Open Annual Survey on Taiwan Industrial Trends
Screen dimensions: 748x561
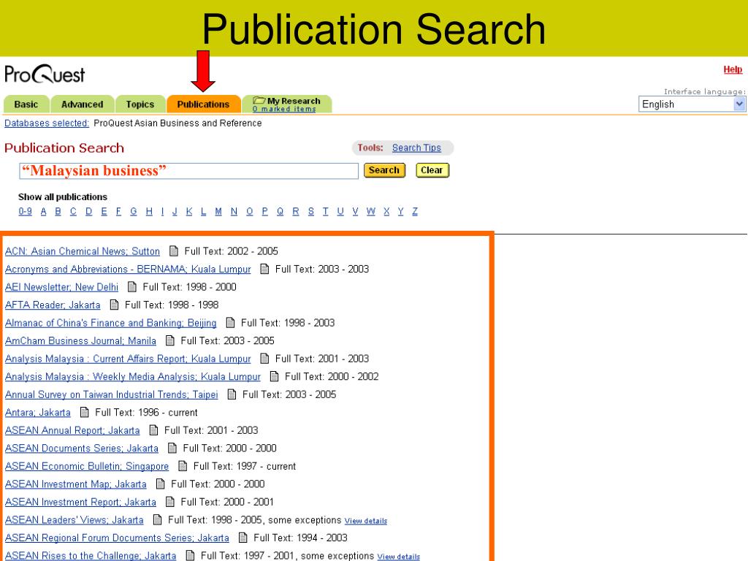point(112,395)
